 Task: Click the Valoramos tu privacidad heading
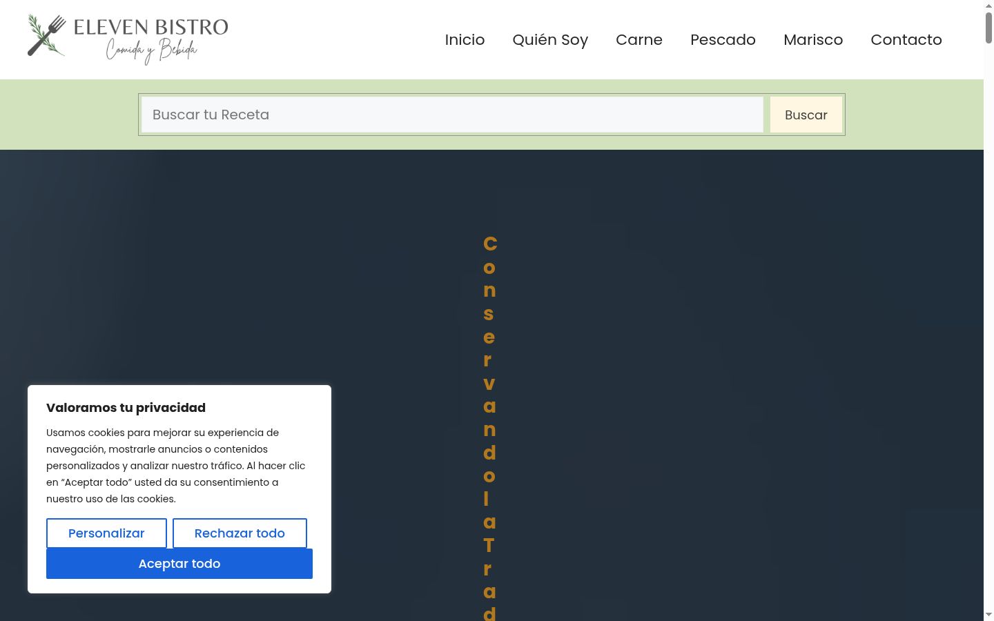point(126,408)
